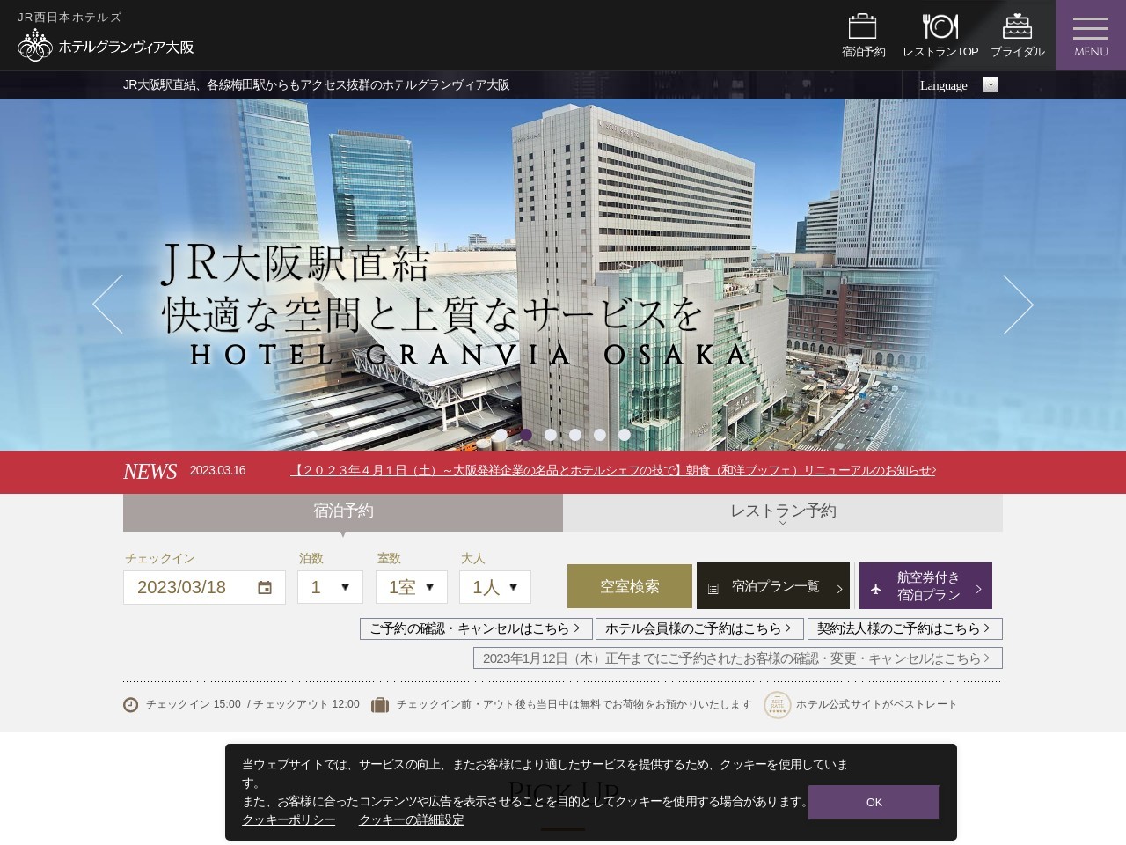Switch to the レストラン予約 tab

(x=783, y=512)
